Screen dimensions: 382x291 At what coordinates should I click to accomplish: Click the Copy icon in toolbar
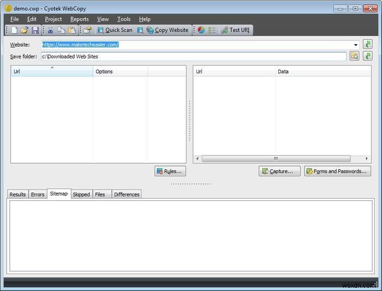pos(61,30)
